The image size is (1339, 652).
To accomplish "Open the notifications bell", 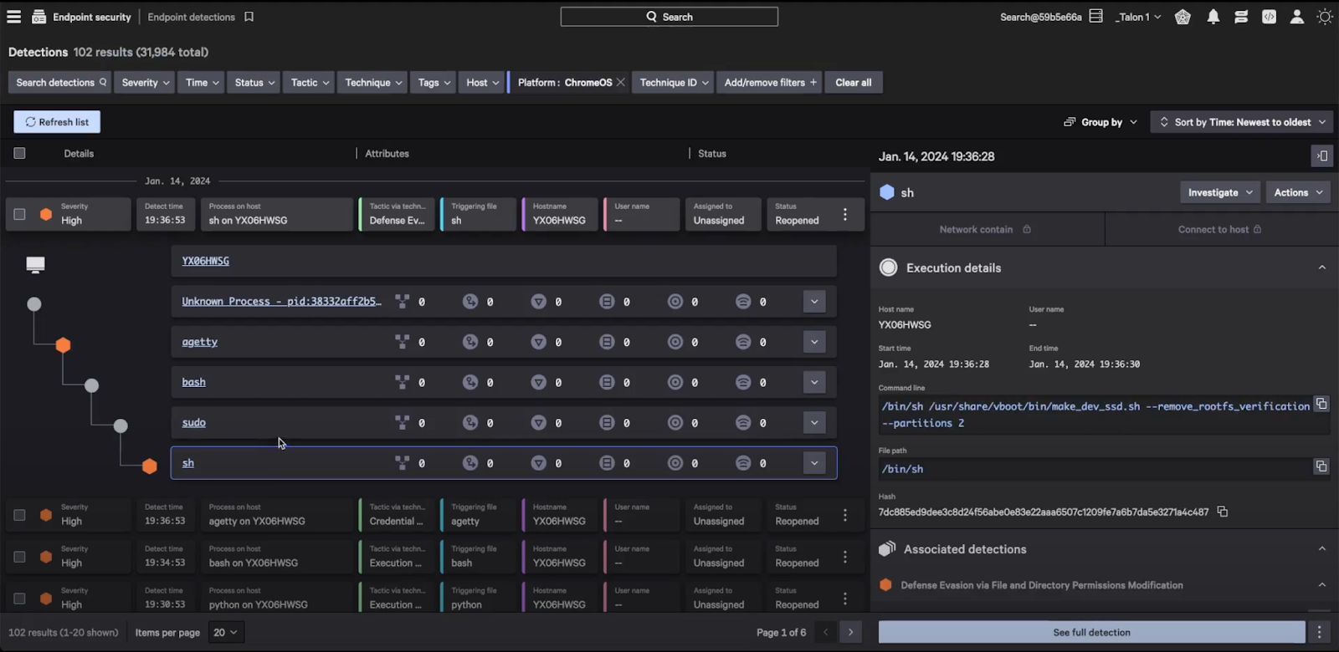I will tap(1213, 17).
